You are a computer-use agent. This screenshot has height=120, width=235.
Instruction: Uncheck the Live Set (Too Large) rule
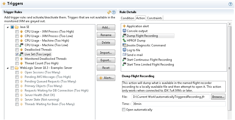[x=17, y=54]
